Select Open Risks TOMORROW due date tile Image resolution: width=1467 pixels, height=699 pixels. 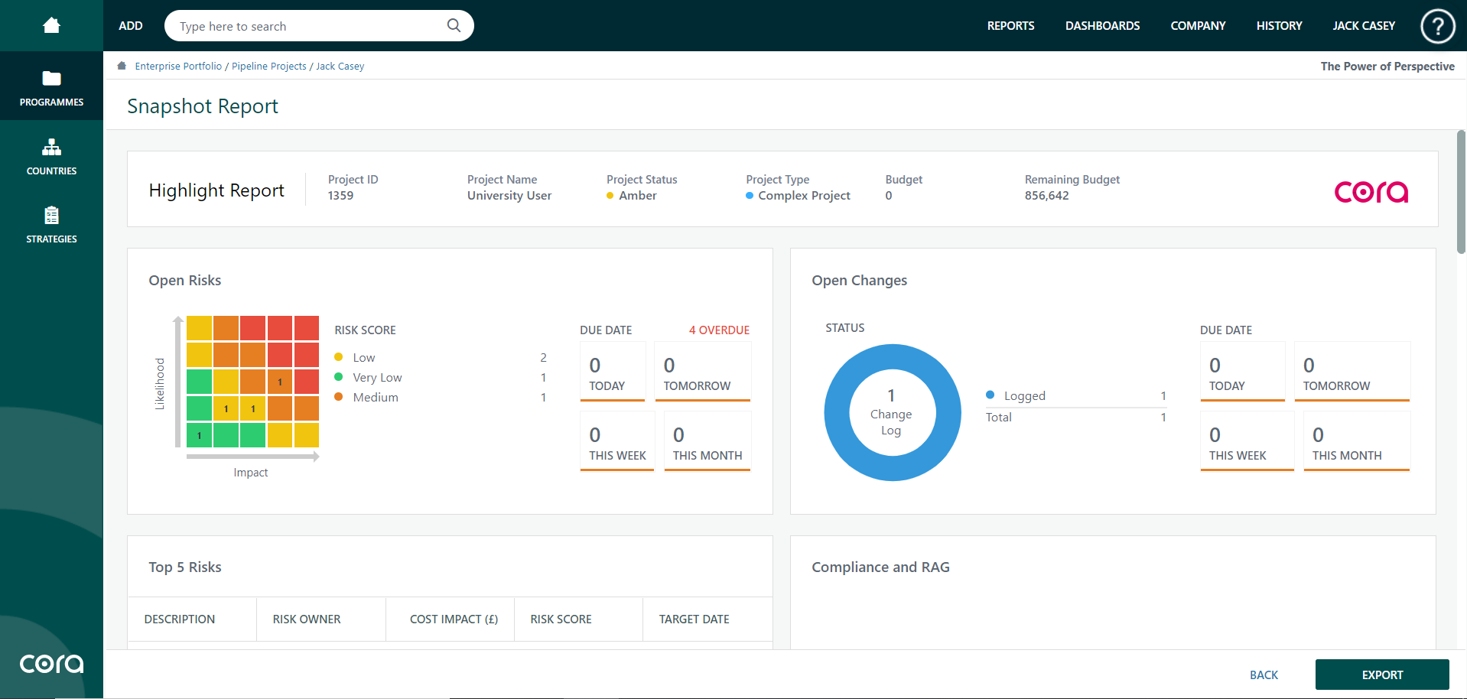[703, 372]
